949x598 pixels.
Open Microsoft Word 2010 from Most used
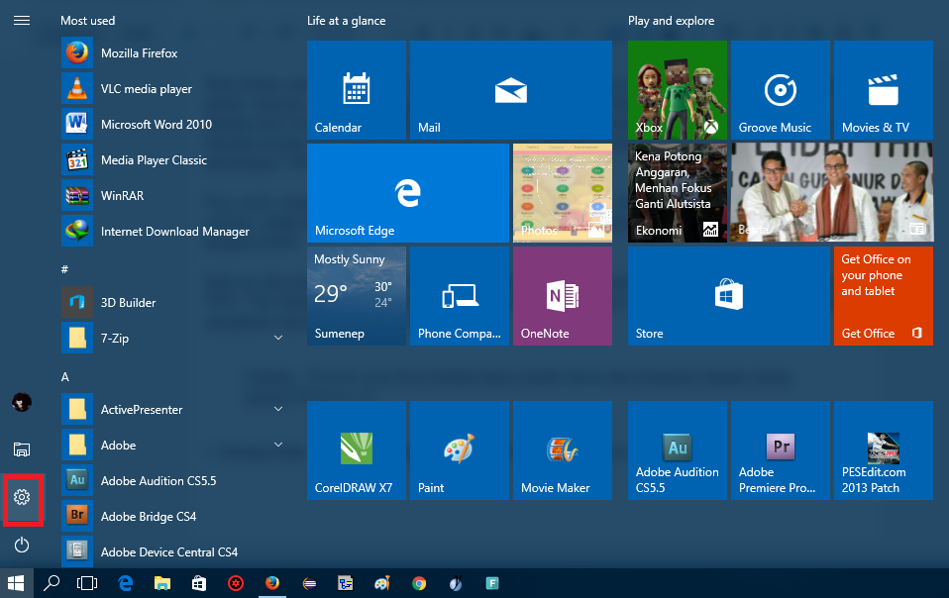coord(173,125)
